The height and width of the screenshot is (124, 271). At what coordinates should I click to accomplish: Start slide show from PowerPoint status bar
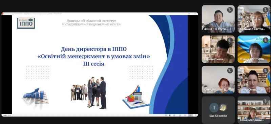(x=196, y=115)
